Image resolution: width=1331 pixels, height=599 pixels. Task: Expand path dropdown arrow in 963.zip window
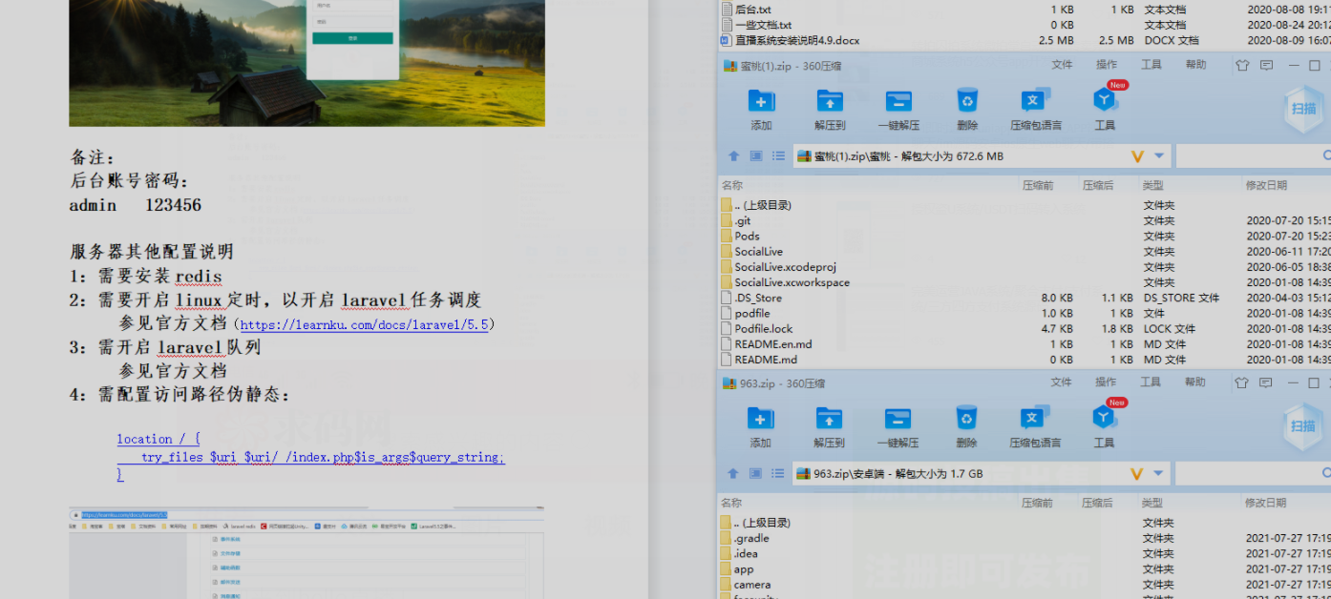click(1159, 474)
